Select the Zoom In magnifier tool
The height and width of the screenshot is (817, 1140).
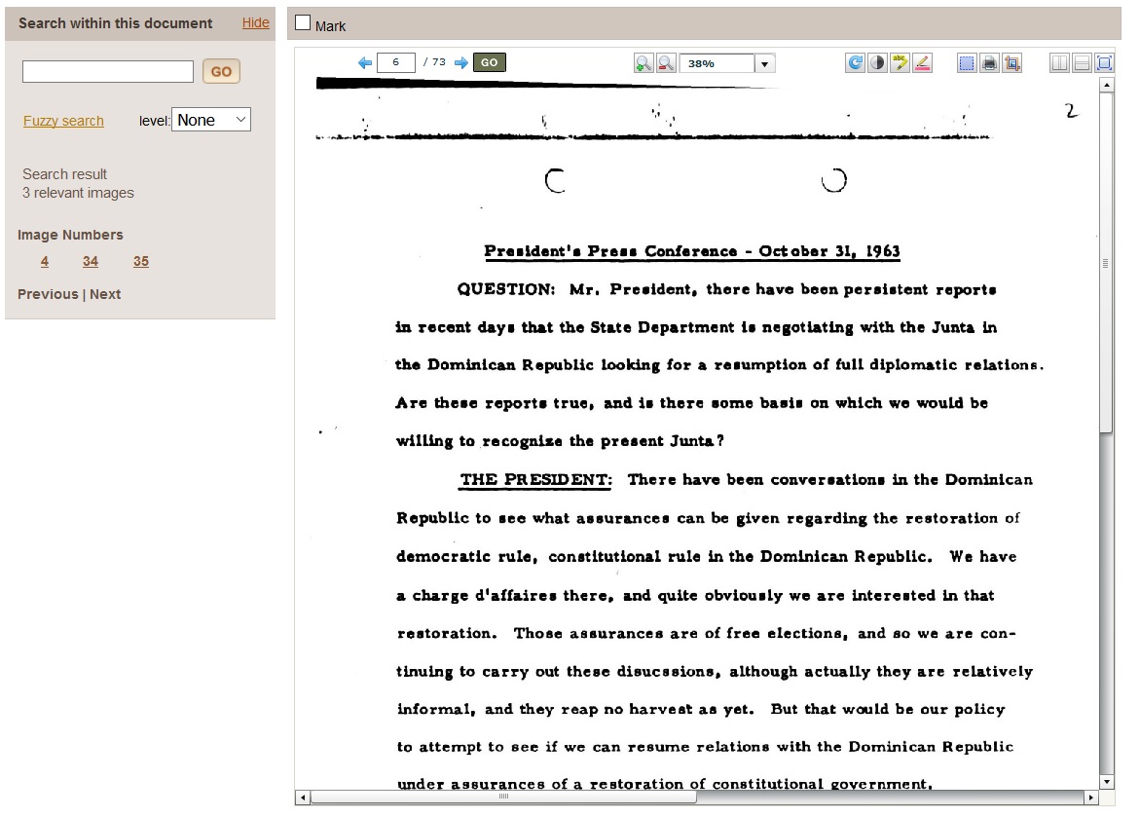tap(642, 62)
